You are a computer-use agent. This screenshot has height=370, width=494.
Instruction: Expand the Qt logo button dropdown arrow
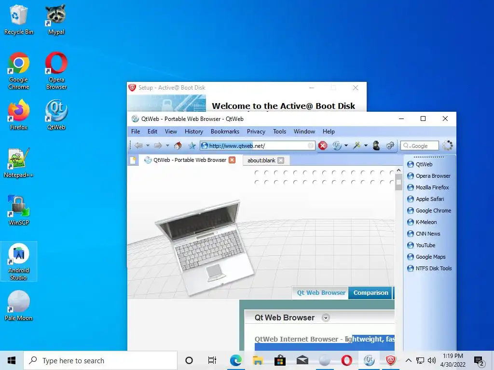(x=346, y=145)
